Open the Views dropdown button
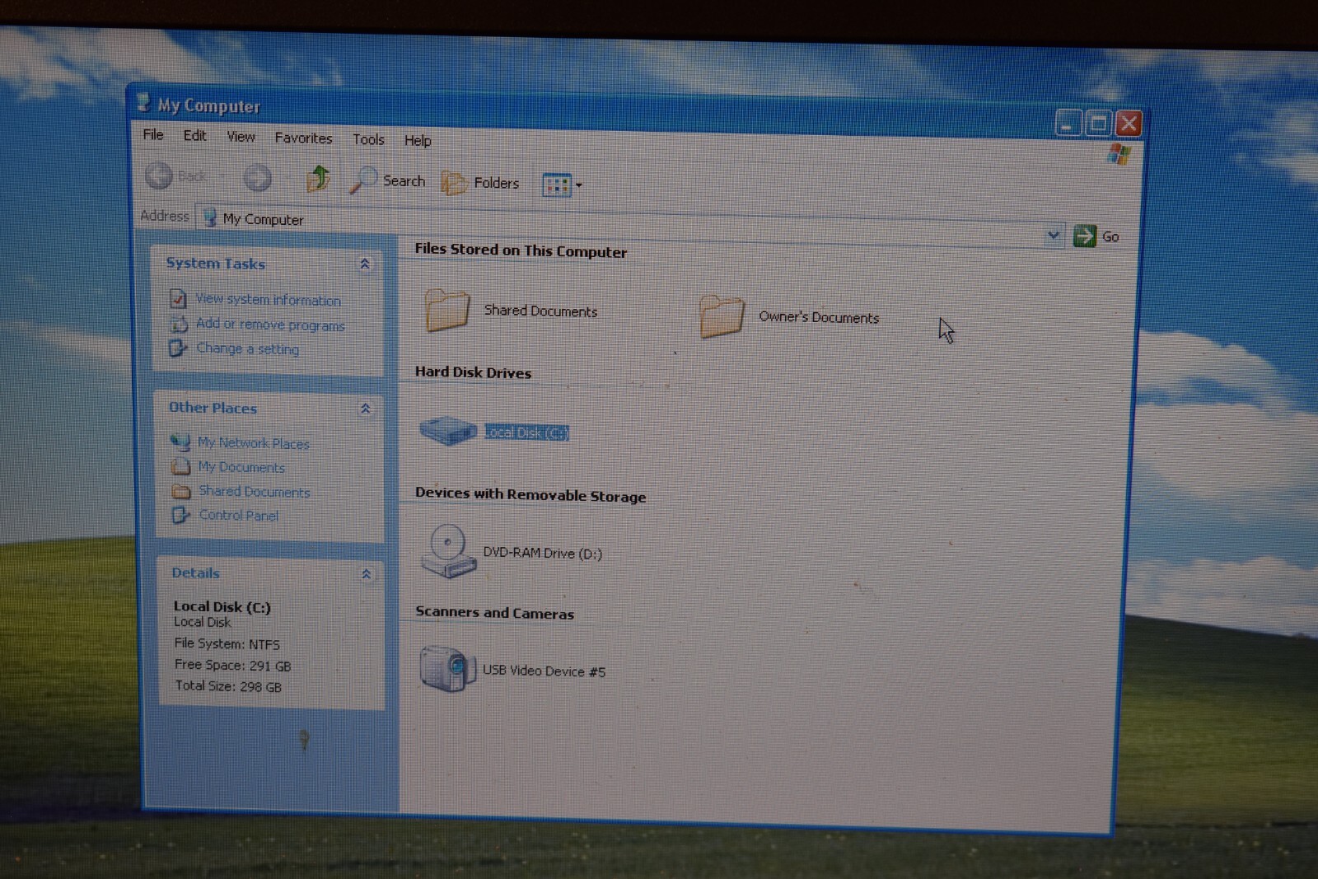Viewport: 1318px width, 879px height. coord(562,185)
